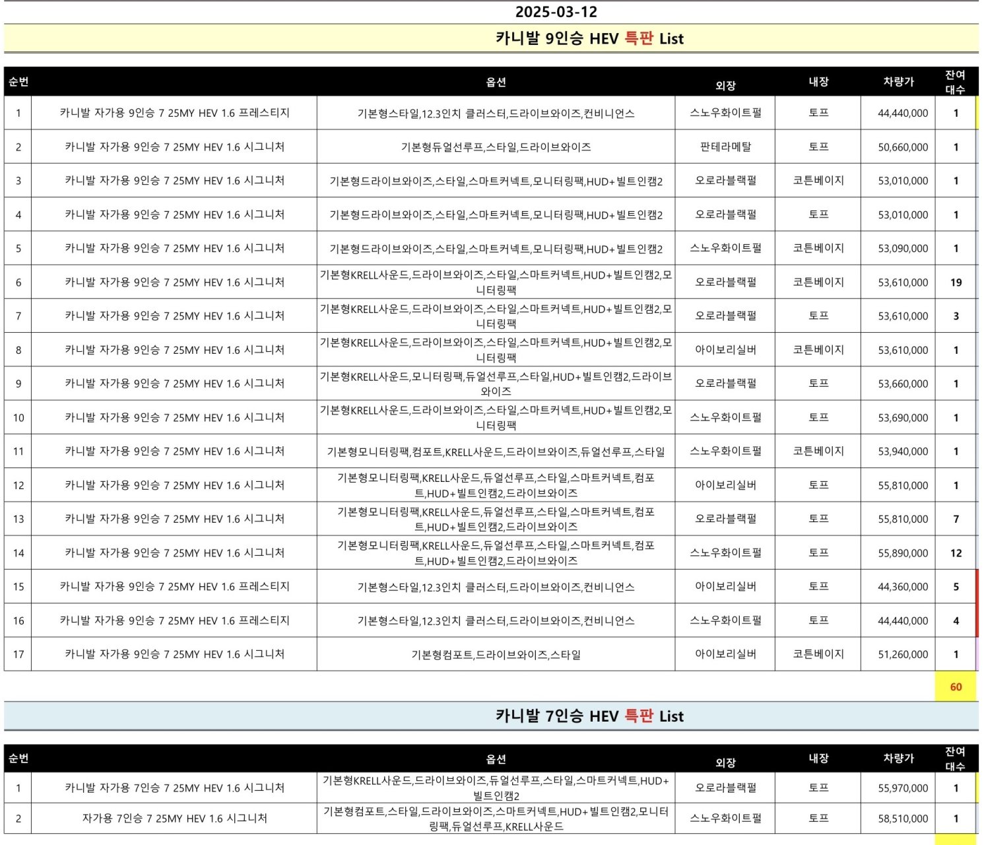Click the '옵션' header in the 7인승 table
Image resolution: width=984 pixels, height=845 pixels.
[496, 759]
